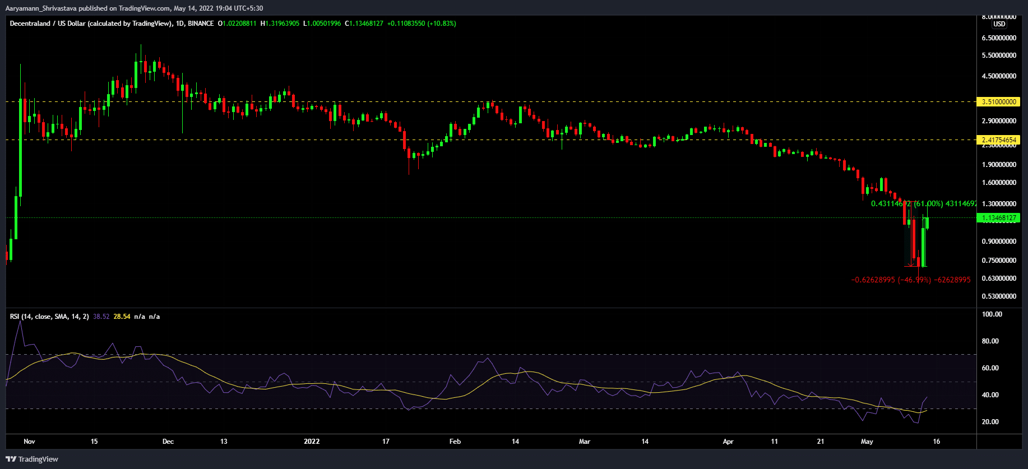
Task: Click the BINANCE exchange label
Action: pos(201,24)
